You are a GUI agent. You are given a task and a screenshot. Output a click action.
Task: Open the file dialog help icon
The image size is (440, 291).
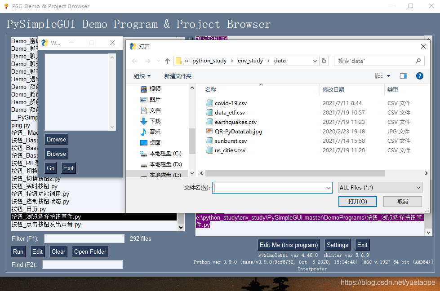click(419, 76)
